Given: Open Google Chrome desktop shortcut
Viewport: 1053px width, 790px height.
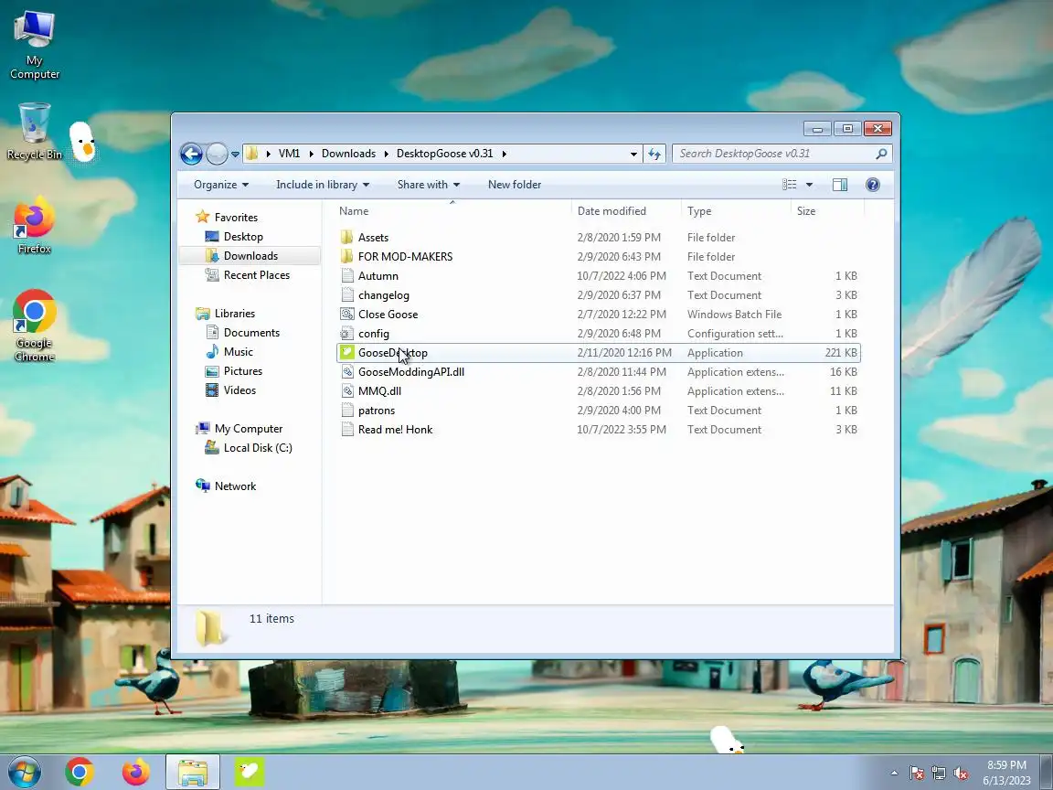Looking at the screenshot, I should (x=34, y=326).
